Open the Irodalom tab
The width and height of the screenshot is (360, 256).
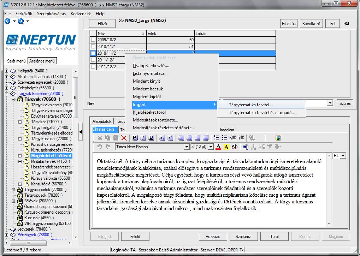227,130
